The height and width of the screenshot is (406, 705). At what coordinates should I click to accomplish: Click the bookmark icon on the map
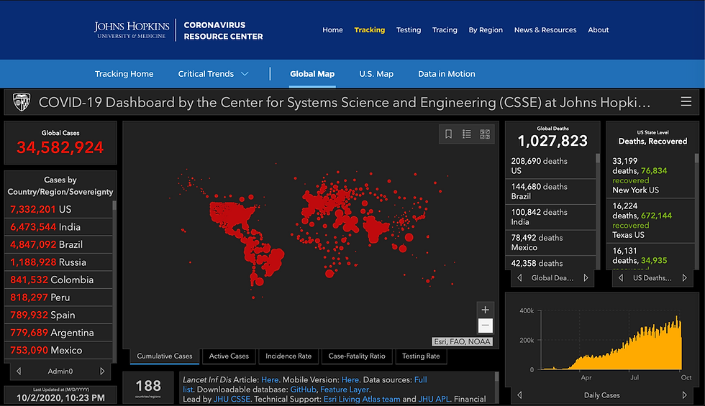(x=448, y=134)
